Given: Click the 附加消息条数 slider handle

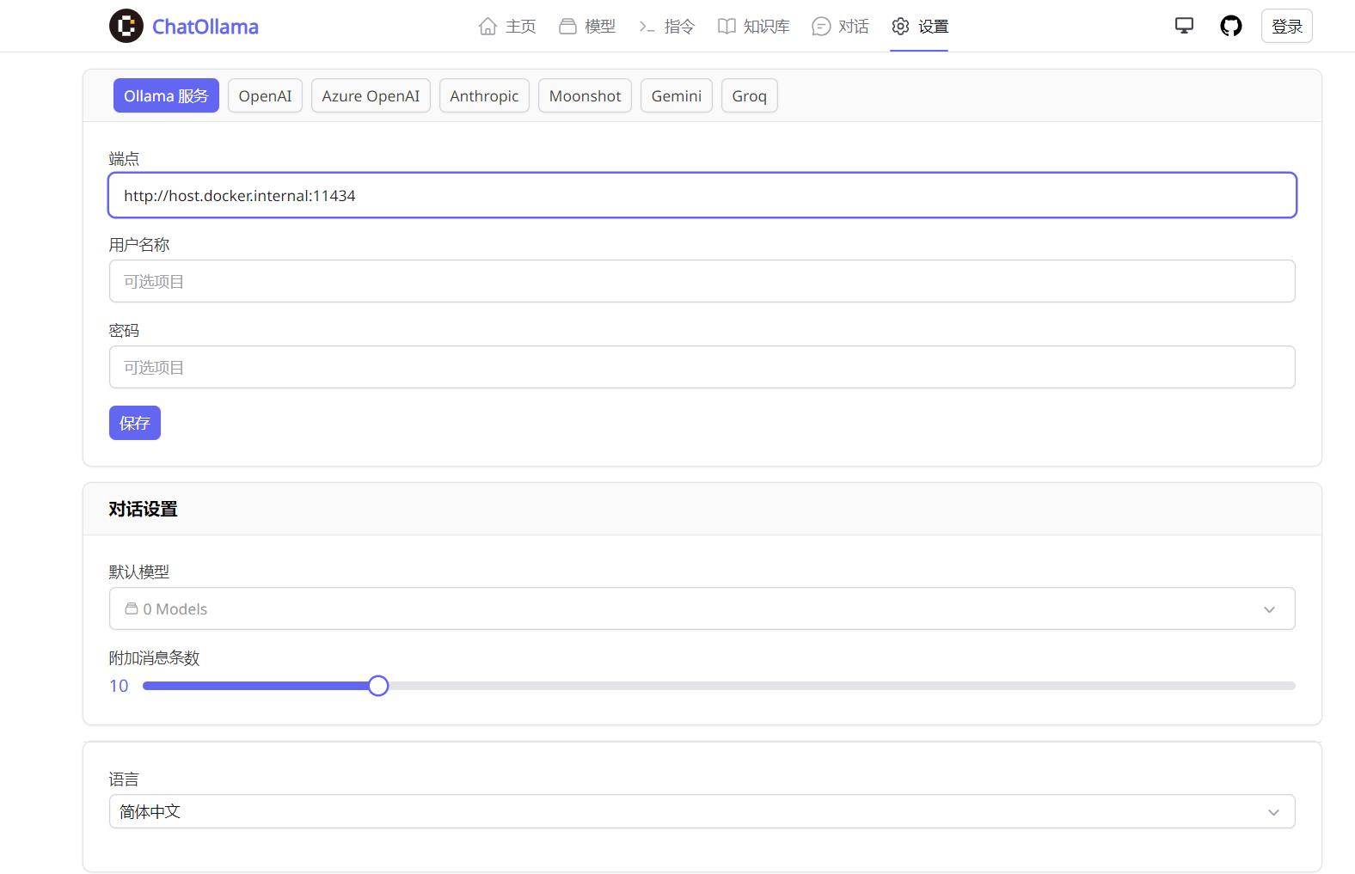Looking at the screenshot, I should 378,686.
